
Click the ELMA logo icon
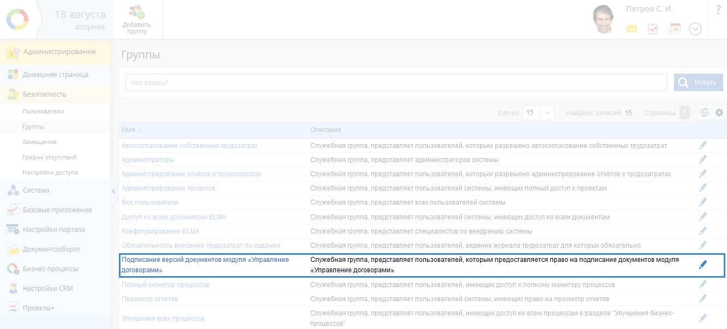(17, 20)
